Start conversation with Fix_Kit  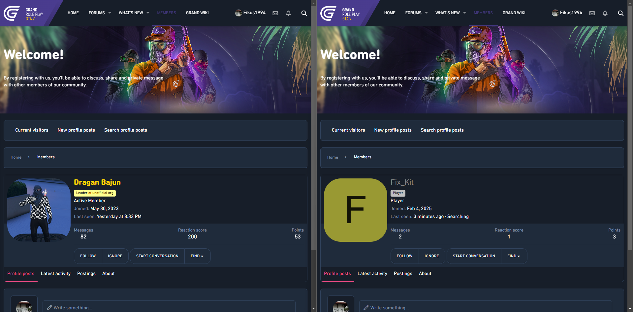(474, 256)
